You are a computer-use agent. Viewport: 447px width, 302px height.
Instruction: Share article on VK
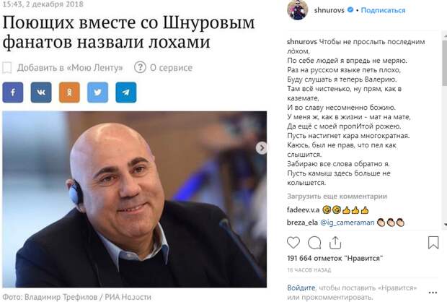41,92
